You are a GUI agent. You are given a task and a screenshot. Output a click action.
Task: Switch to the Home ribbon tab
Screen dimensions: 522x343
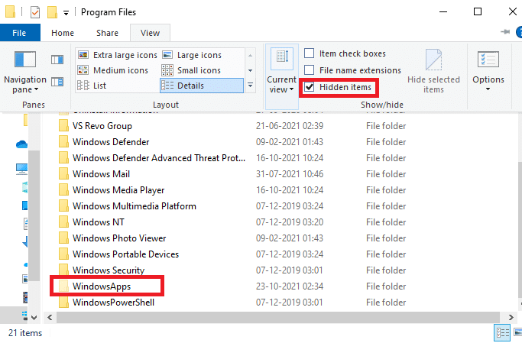63,33
